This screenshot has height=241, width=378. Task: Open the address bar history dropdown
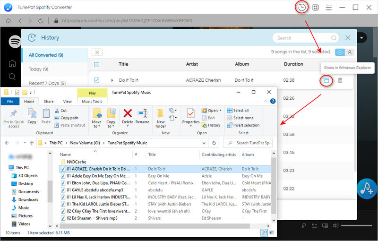tap(204, 143)
